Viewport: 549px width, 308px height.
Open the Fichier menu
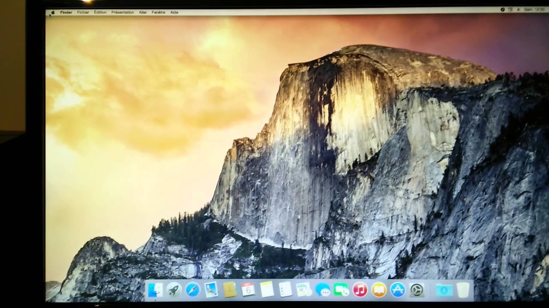pos(83,12)
